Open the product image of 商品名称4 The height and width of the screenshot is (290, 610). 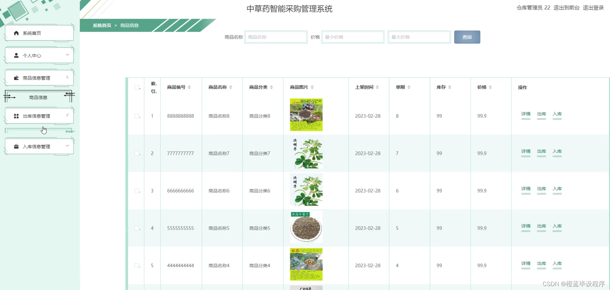coord(306,264)
